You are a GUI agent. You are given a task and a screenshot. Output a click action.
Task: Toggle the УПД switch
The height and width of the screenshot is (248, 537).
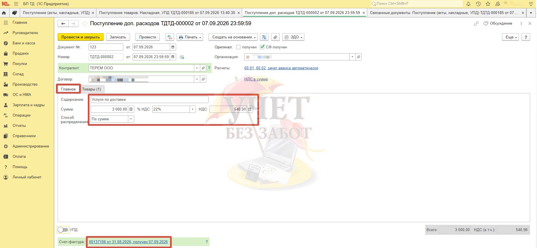pos(63,230)
